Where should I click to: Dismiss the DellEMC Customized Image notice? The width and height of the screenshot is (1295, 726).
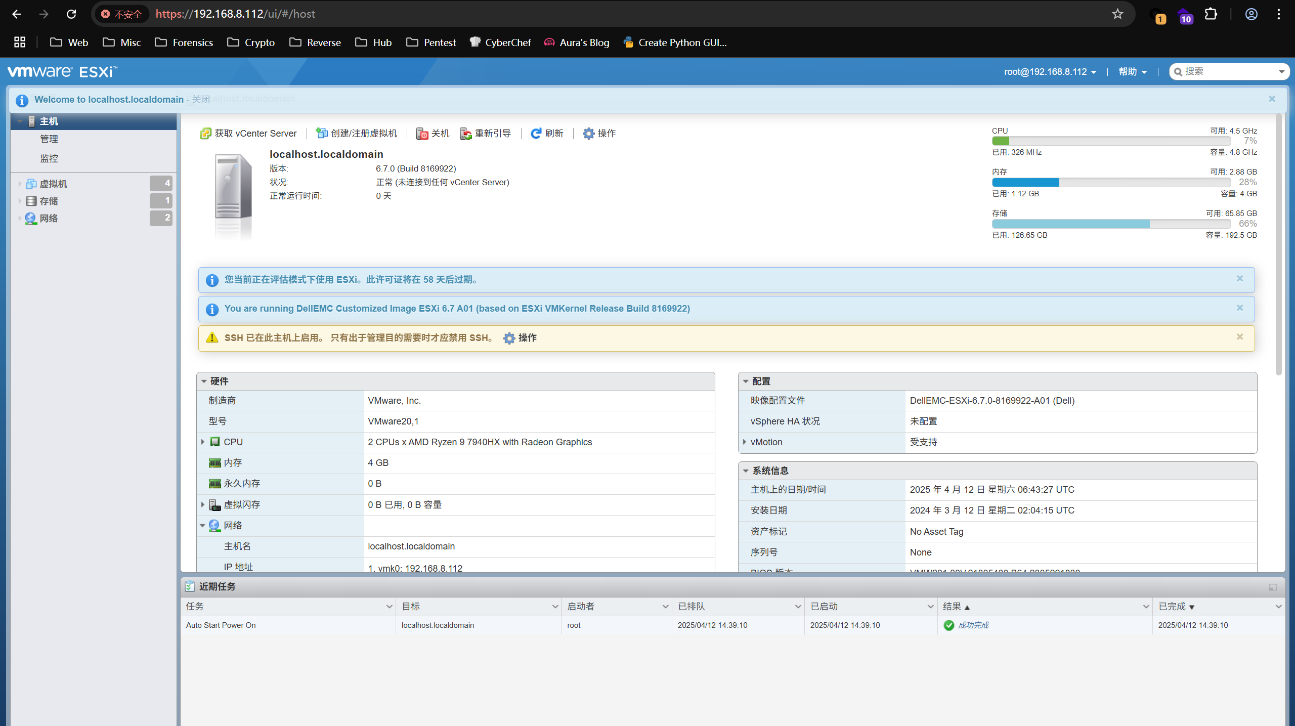(1240, 308)
